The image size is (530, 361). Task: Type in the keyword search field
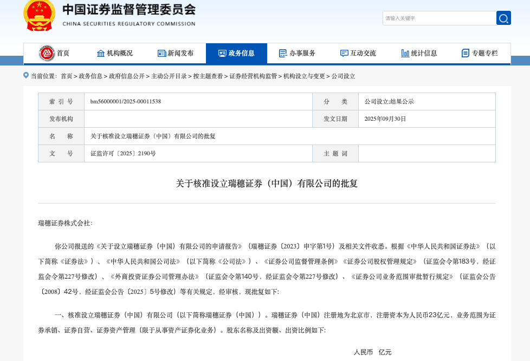coord(438,18)
